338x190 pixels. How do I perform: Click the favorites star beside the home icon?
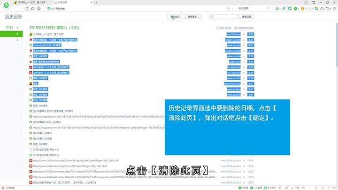point(39,8)
